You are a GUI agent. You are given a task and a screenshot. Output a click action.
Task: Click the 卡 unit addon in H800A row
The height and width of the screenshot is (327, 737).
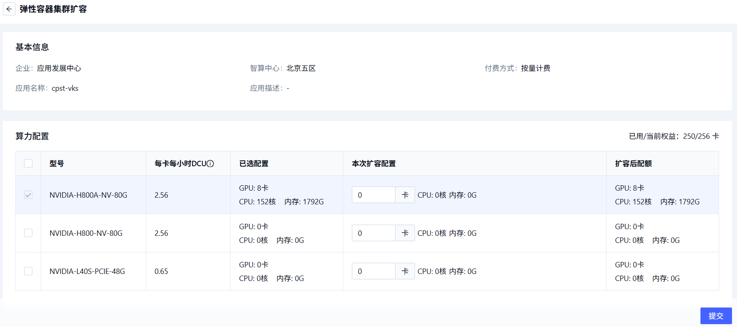[x=405, y=195]
